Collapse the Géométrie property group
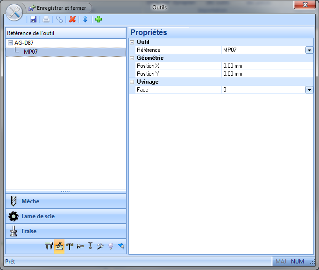This screenshot has height=270, width=319. coord(132,58)
